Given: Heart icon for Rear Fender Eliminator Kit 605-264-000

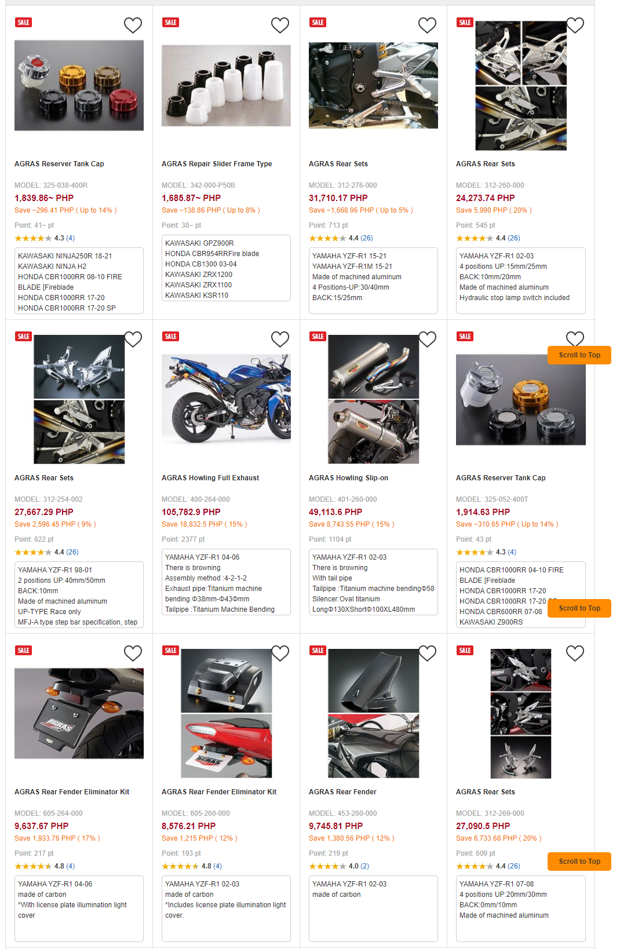Looking at the screenshot, I should coord(133,653).
